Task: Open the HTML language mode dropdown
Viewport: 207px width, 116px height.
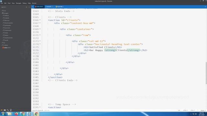Action: click(x=193, y=110)
